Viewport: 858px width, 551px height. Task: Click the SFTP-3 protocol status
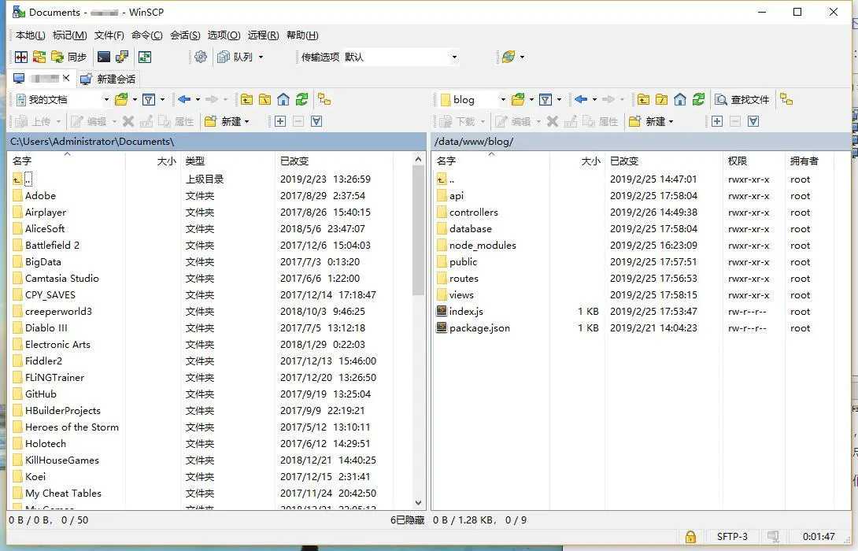coord(731,536)
